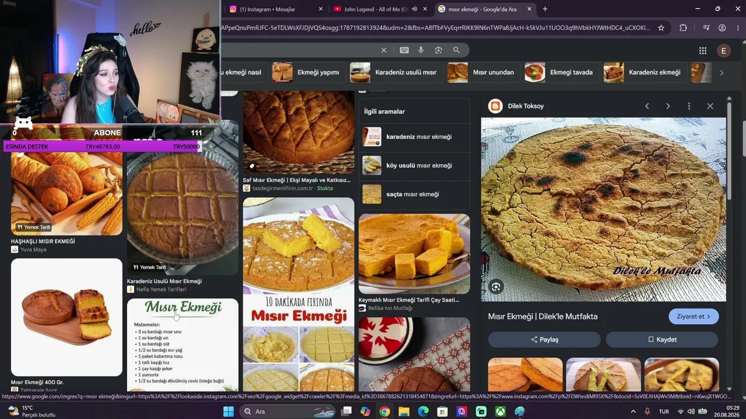
Task: Click 'Nefis Yemek Tarifleri' source text
Action: (x=161, y=289)
